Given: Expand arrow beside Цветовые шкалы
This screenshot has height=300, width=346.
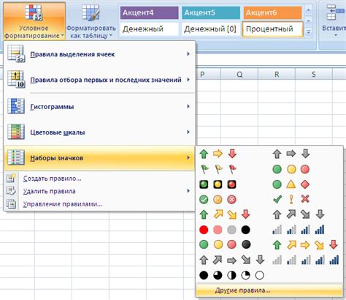Looking at the screenshot, I should pyautogui.click(x=188, y=132).
